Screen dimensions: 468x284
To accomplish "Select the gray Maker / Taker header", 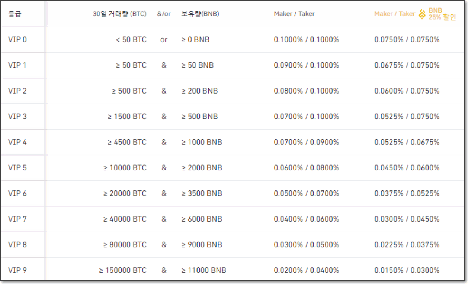I will pos(294,14).
